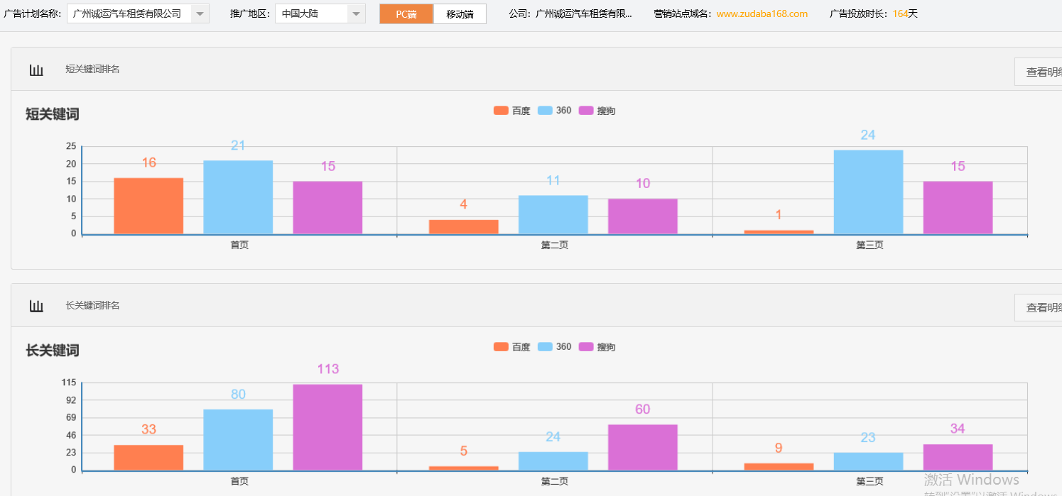
Task: Toggle 百度 in the 短关键词 chart legend
Action: coord(513,110)
